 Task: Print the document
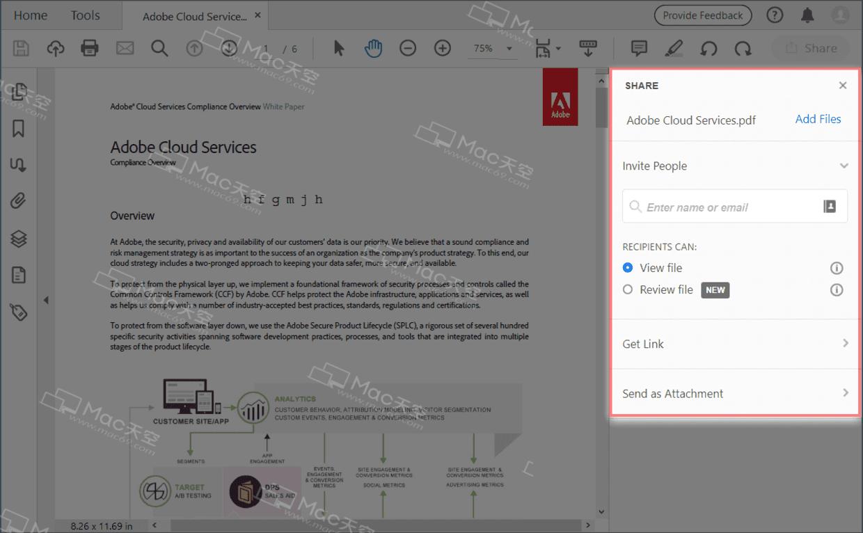(x=90, y=49)
